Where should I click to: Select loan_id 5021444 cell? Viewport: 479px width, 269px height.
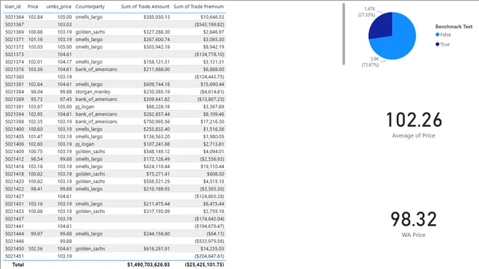point(14,234)
